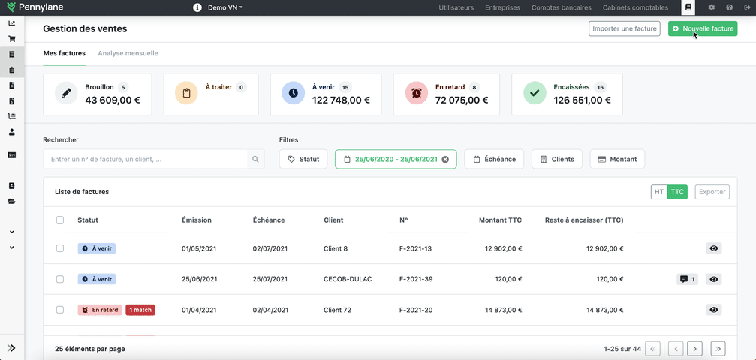Click the logout icon in top bar
This screenshot has height=360, width=756.
(x=746, y=7)
